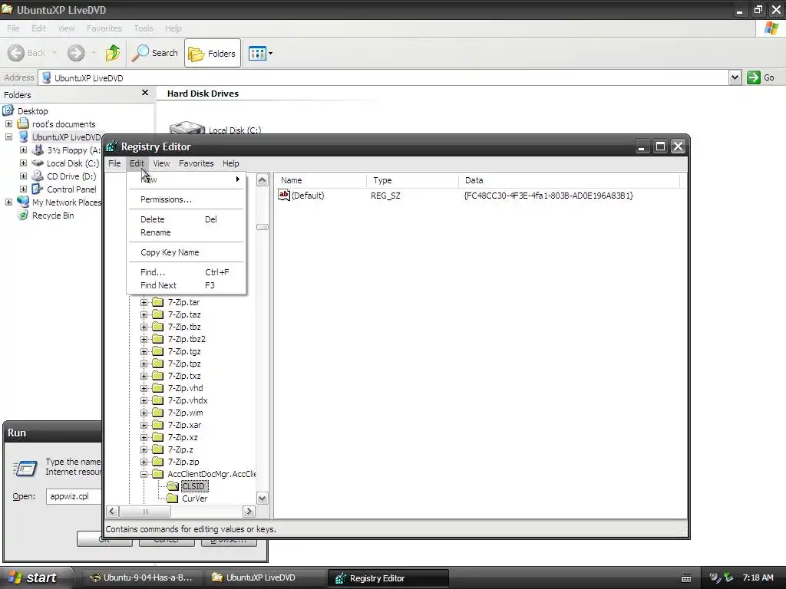Expand My Network Places node

[x=8, y=202]
